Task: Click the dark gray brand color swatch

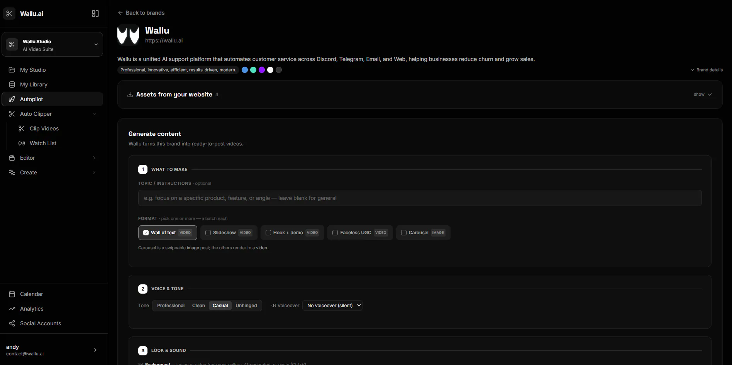Action: tap(279, 70)
